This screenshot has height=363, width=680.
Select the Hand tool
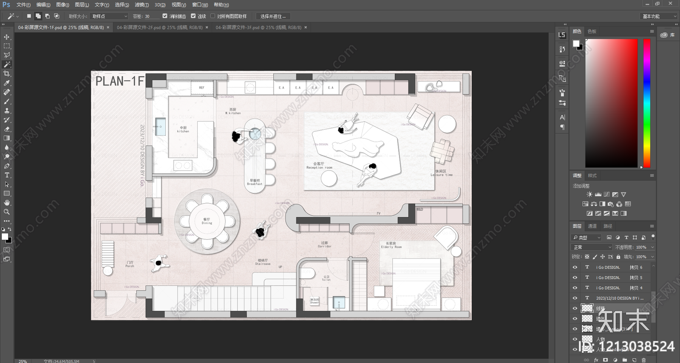7,203
